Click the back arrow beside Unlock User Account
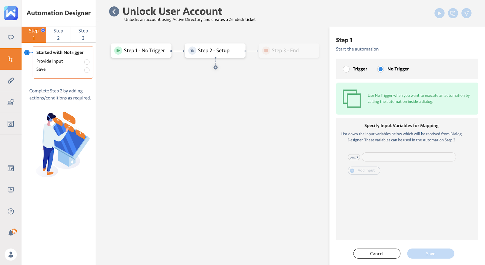This screenshot has height=265, width=485. tap(114, 12)
